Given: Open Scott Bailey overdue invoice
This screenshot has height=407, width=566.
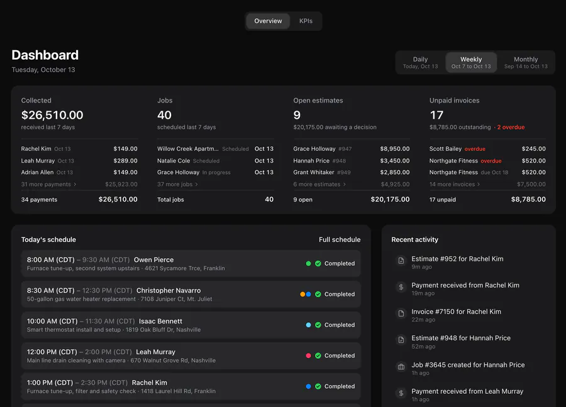Looking at the screenshot, I should (487, 148).
